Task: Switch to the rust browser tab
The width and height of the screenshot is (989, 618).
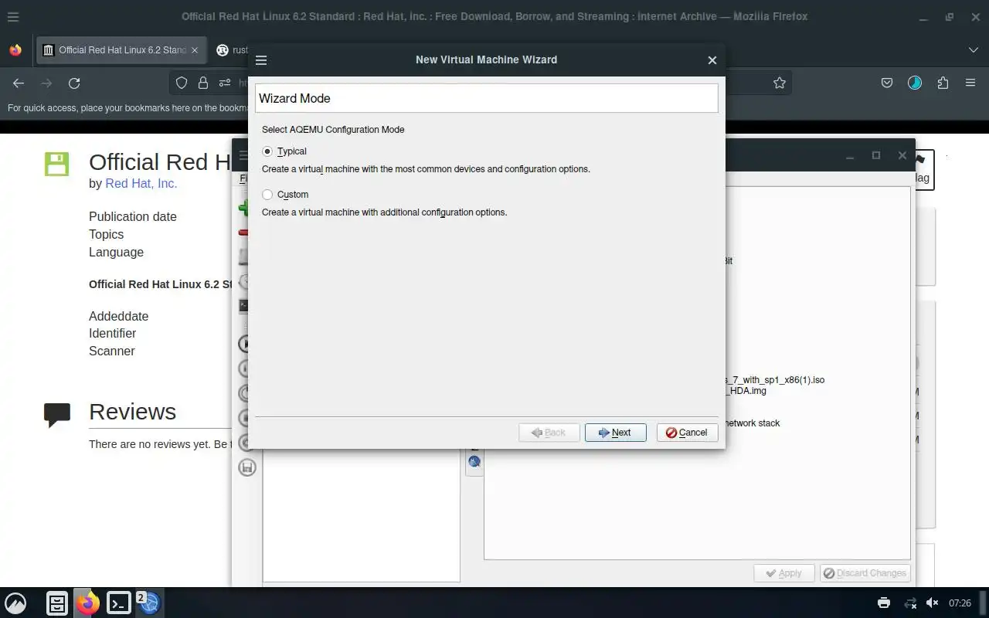Action: point(230,50)
